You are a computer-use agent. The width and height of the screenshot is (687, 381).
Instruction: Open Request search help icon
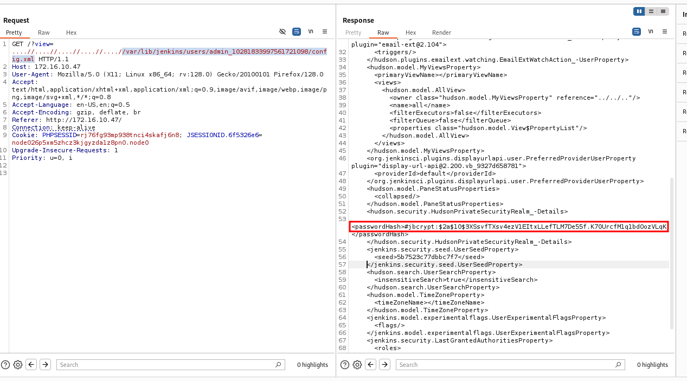5,365
